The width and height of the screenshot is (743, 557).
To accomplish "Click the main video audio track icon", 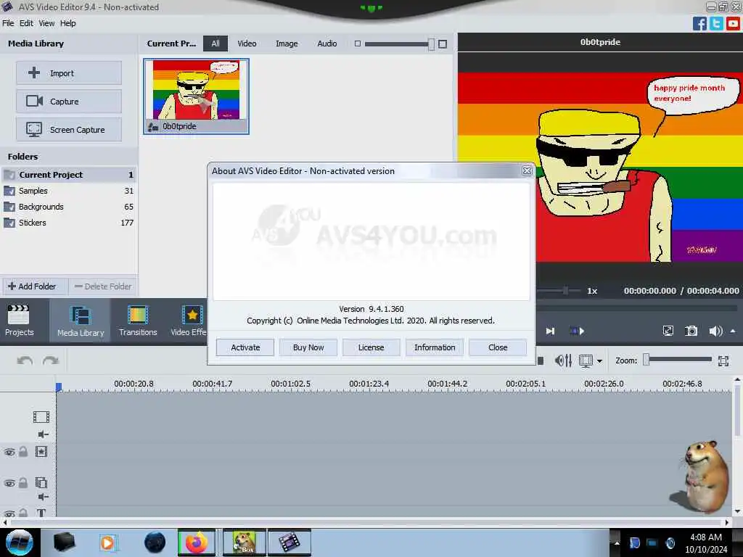I will pos(43,434).
